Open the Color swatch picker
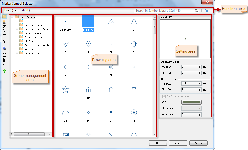The width and height of the screenshot is (248, 150). tap(191, 102)
